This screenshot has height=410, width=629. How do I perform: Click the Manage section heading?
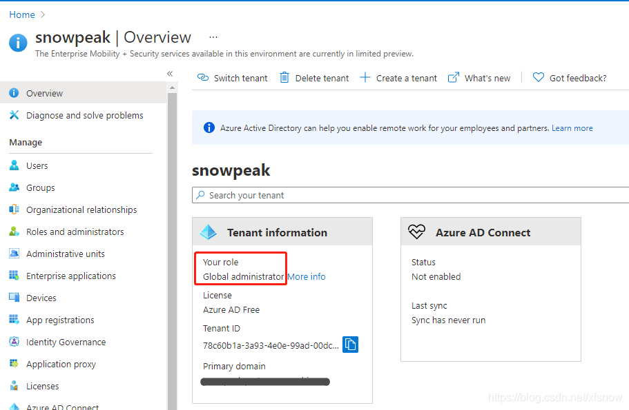pos(26,142)
